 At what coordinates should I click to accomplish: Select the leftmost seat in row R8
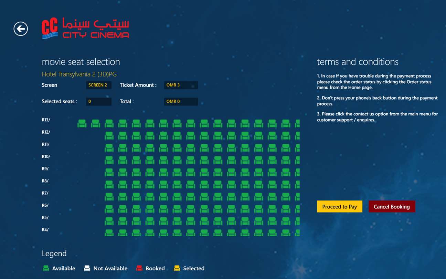(x=109, y=184)
